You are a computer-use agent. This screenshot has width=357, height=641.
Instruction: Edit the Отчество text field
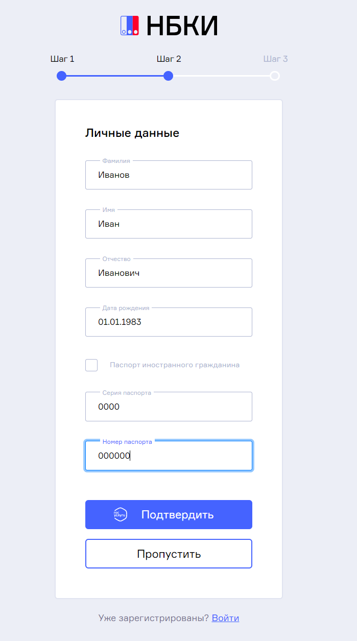tap(169, 273)
